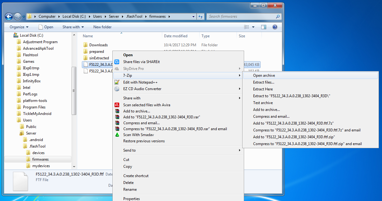The width and height of the screenshot is (382, 201).
Task: Click the Forward navigation arrow
Action: pyautogui.click(x=17, y=16)
